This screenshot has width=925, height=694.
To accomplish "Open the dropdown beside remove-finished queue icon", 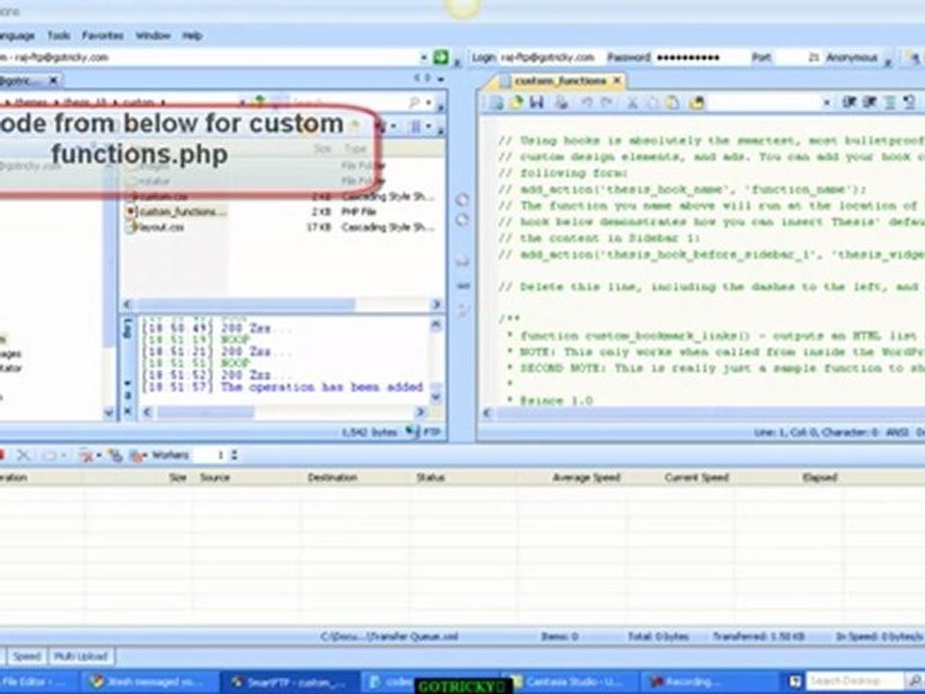I will point(98,456).
